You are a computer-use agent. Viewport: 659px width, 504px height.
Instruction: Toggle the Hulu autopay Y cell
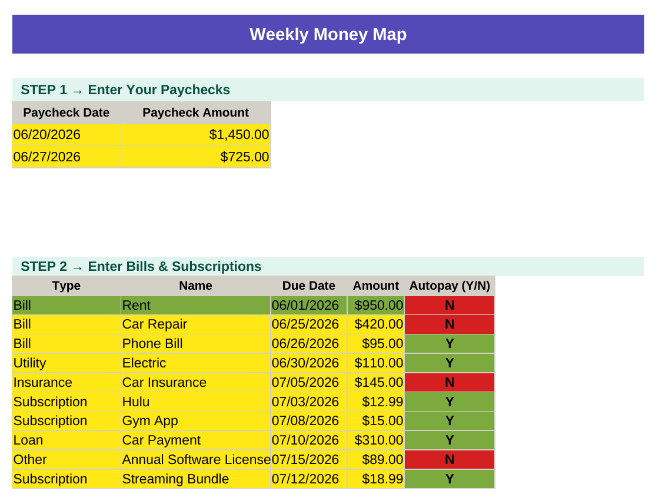(x=450, y=402)
